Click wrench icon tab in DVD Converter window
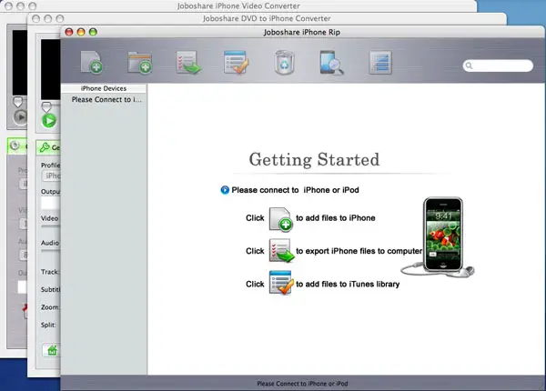546x391 pixels. click(x=45, y=147)
